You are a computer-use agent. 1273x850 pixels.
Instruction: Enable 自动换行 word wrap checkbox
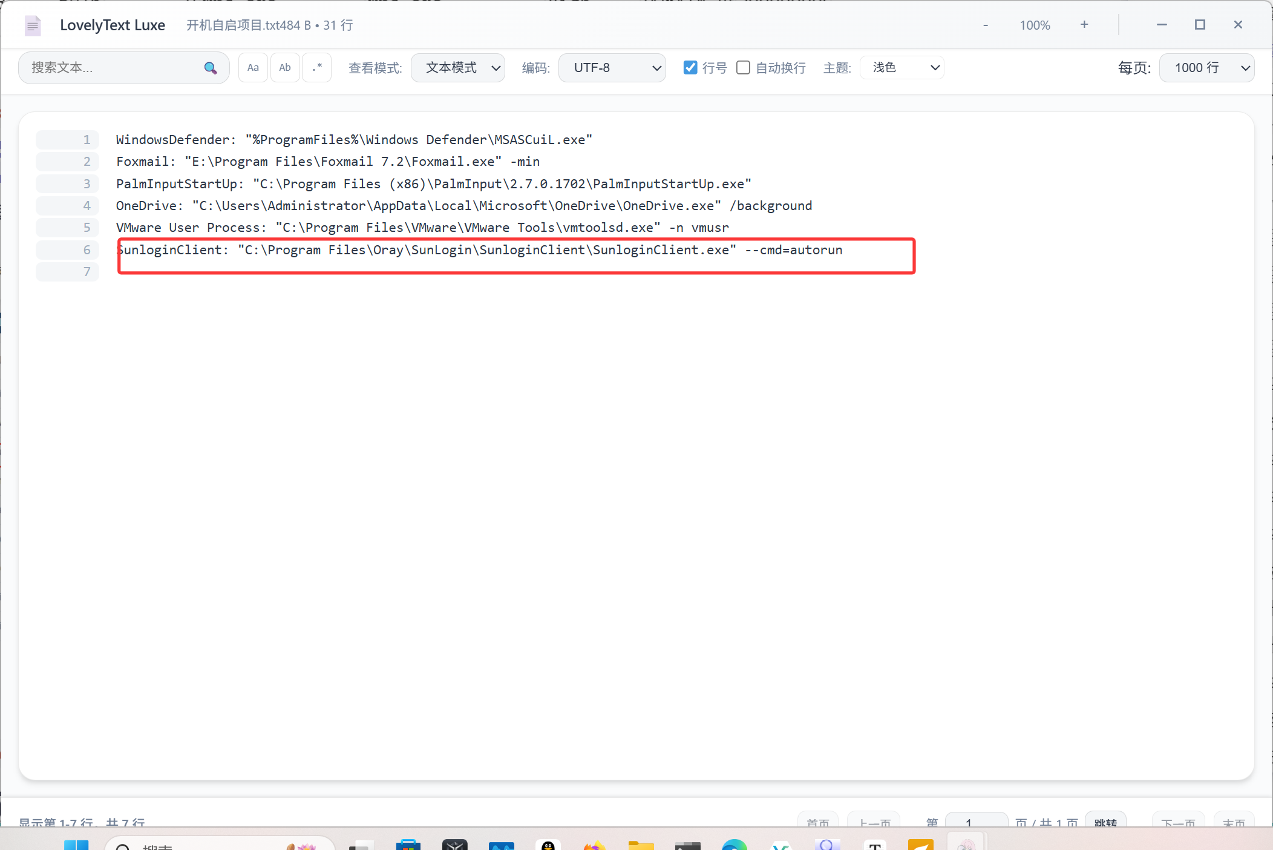(x=743, y=68)
